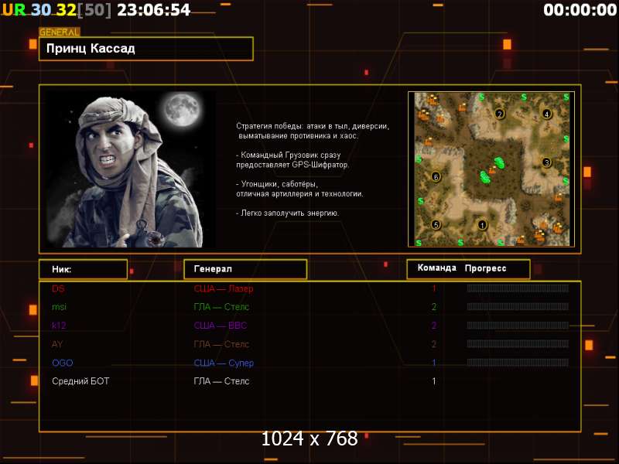Image resolution: width=619 pixels, height=464 pixels.
Task: Click the "Ник:" column header
Action: [x=84, y=269]
